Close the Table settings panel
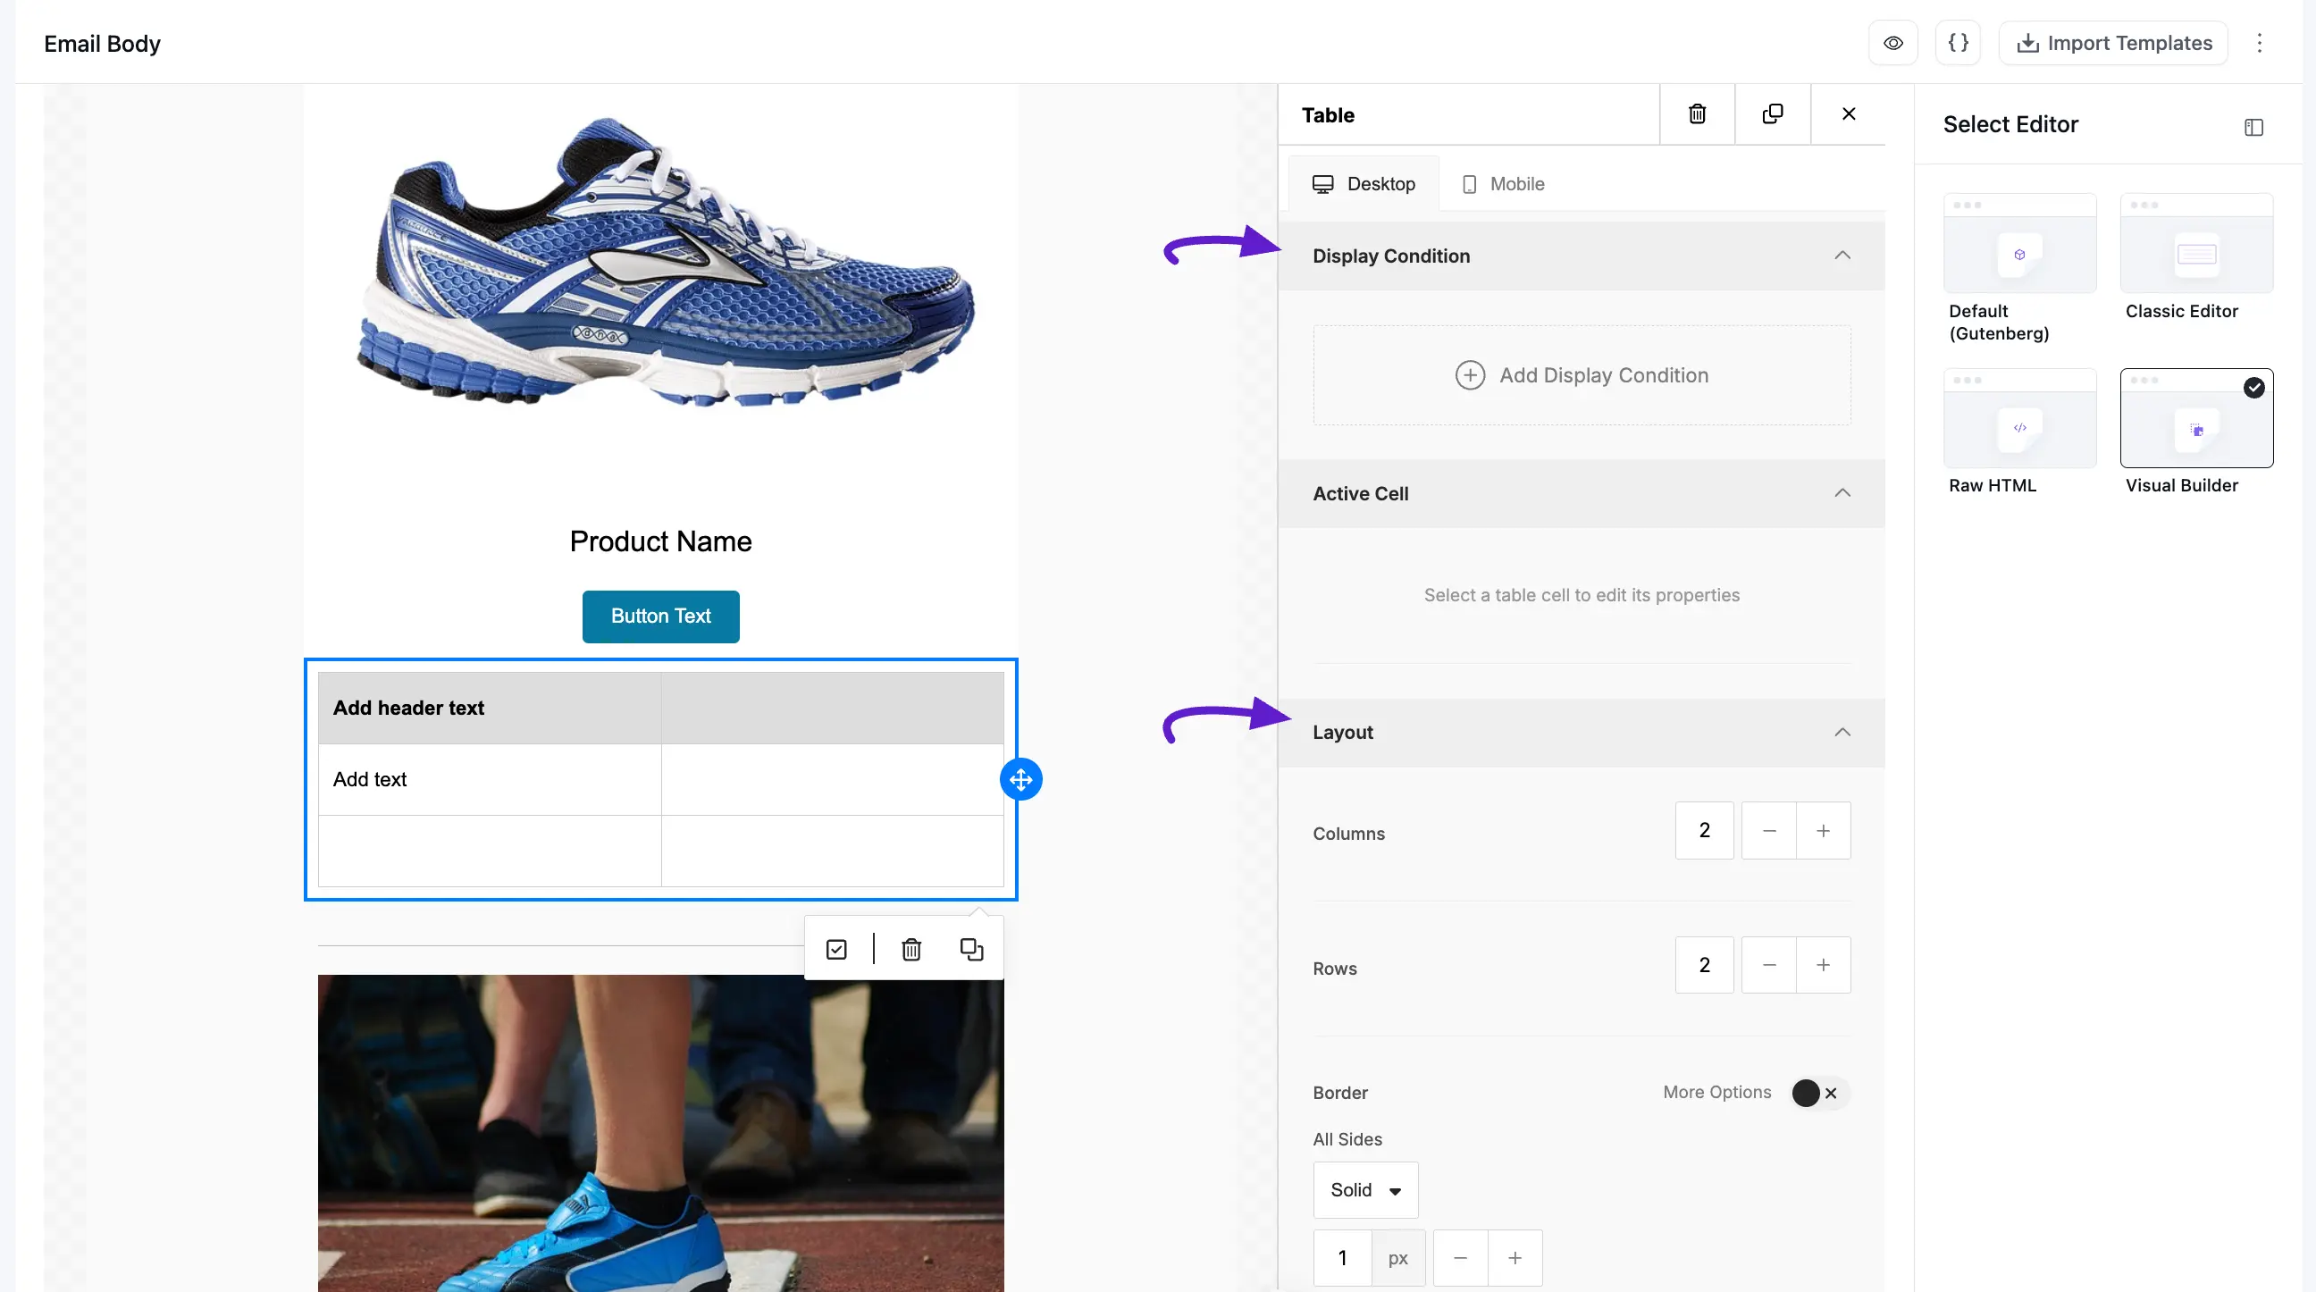The image size is (2316, 1292). click(x=1849, y=114)
